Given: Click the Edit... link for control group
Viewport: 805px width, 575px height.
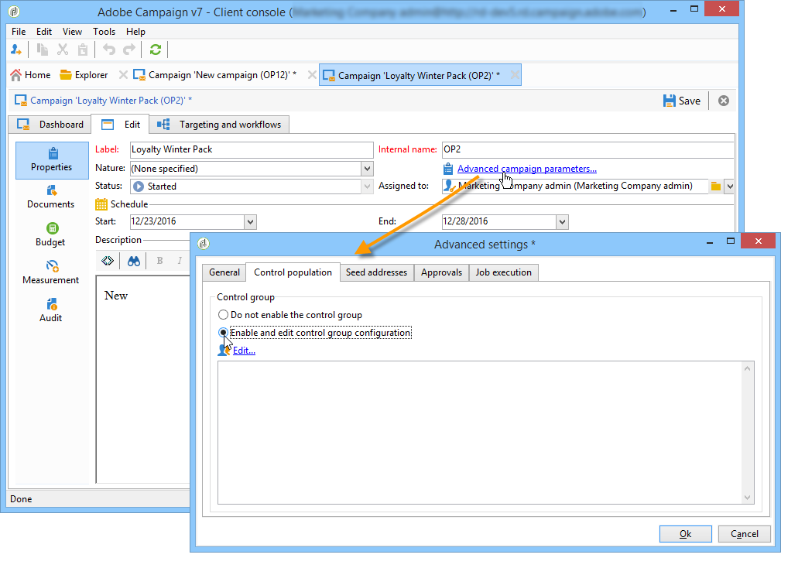Looking at the screenshot, I should (244, 351).
